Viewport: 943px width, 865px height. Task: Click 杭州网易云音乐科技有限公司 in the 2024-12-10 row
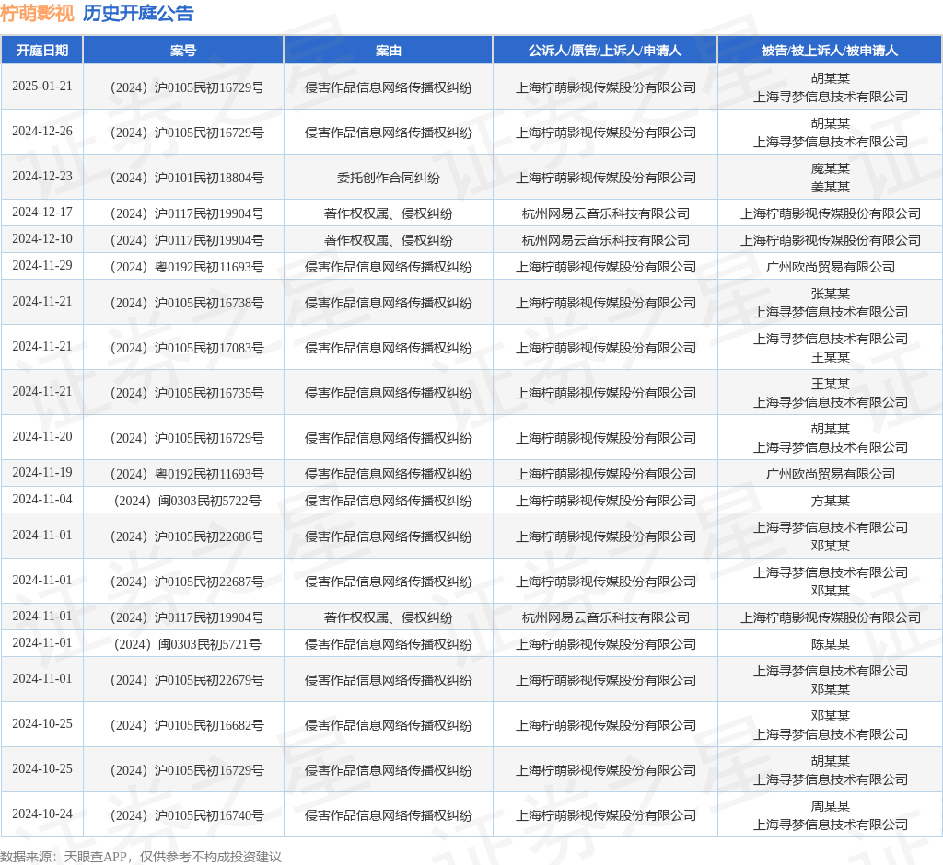pyautogui.click(x=606, y=240)
